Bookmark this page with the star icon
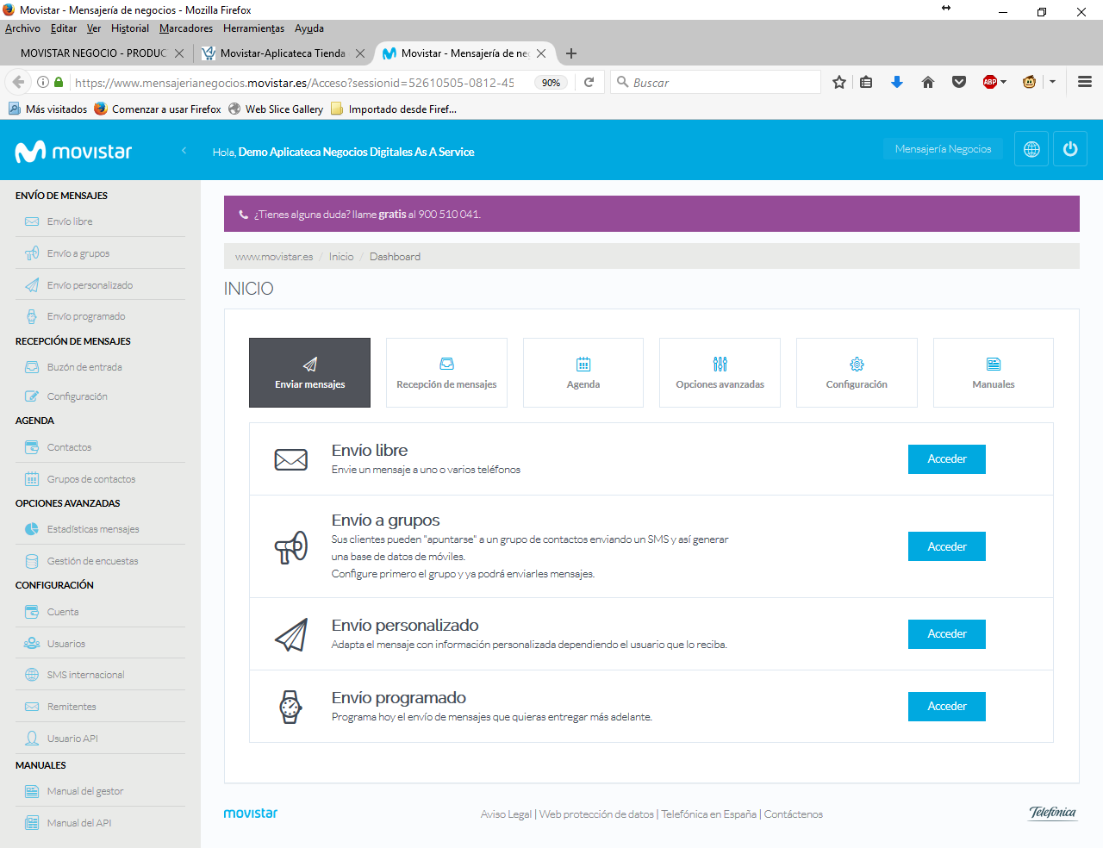Image resolution: width=1103 pixels, height=848 pixels. tap(839, 82)
